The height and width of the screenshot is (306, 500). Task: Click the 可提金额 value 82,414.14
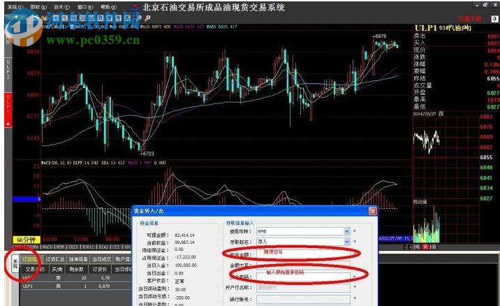point(184,235)
